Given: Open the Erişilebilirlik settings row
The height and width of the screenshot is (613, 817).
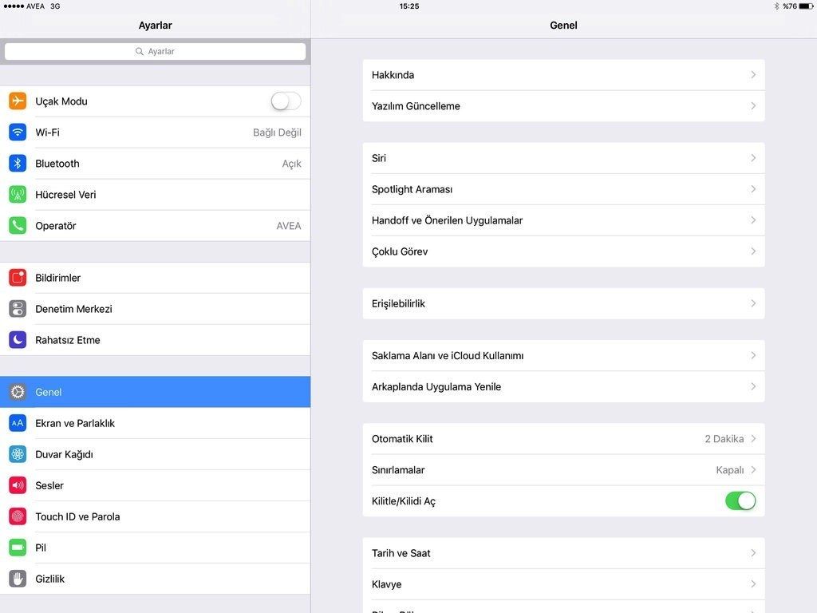Looking at the screenshot, I should pyautogui.click(x=563, y=304).
